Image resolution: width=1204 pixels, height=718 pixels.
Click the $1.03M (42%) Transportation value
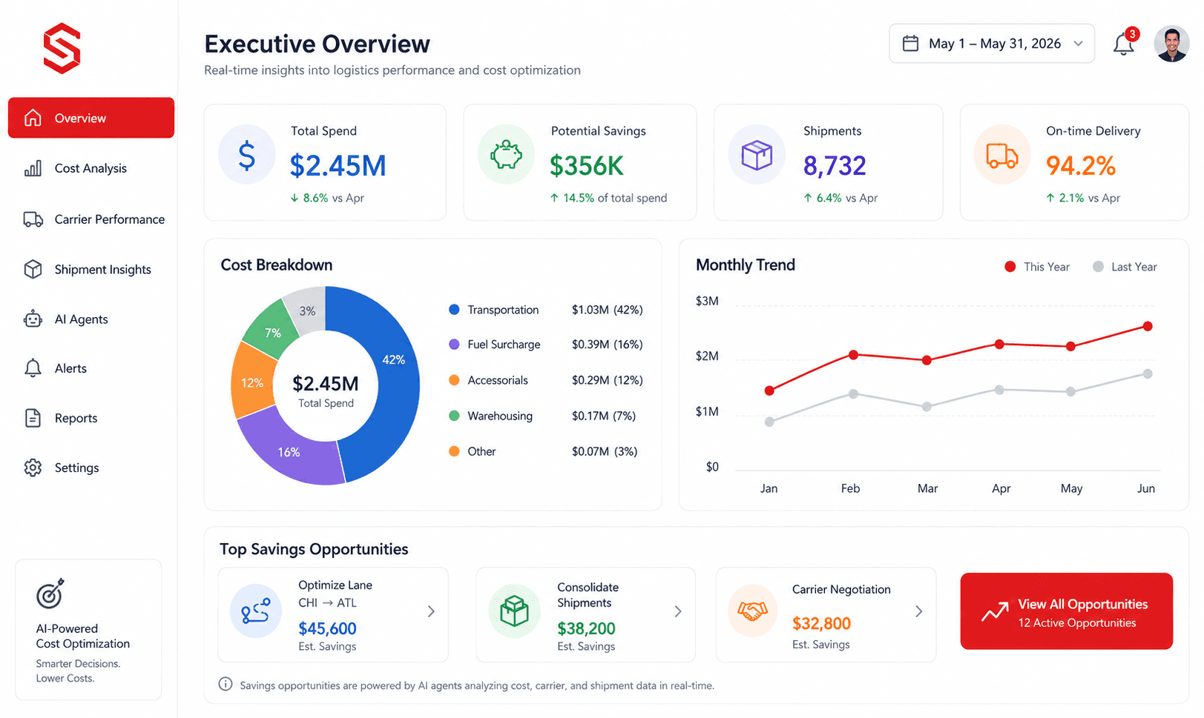click(x=607, y=310)
